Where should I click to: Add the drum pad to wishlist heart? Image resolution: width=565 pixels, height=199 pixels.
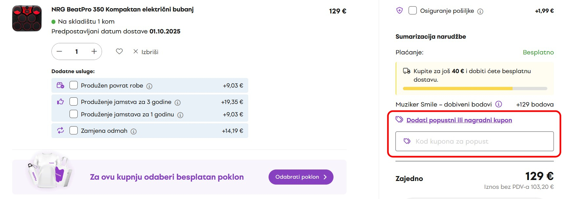pos(119,51)
